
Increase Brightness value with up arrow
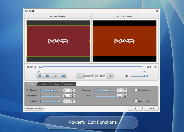pos(73,89)
